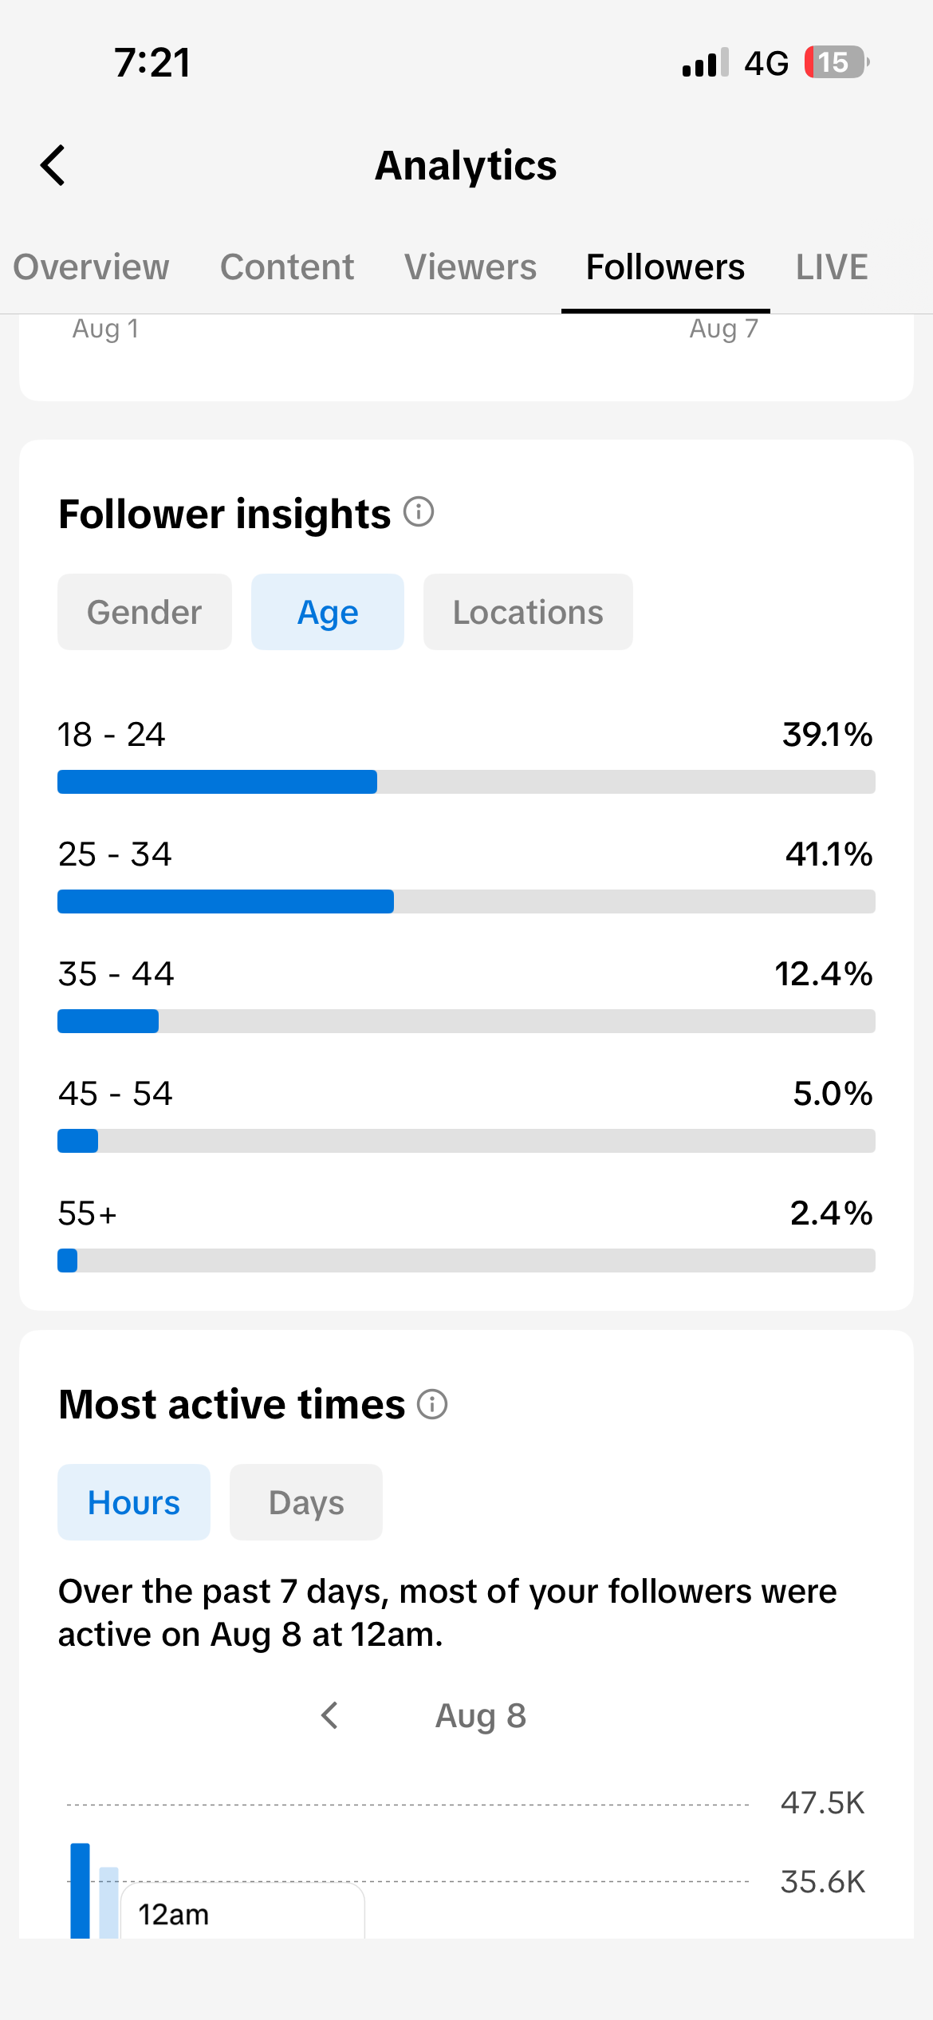This screenshot has height=2020, width=933.
Task: Open the Follower insights info icon
Action: tap(419, 511)
